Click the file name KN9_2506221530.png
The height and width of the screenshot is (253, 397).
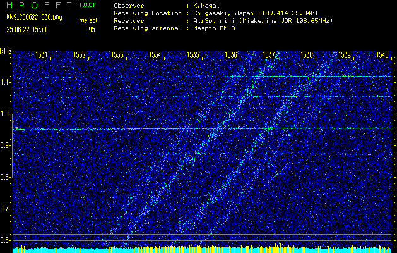pos(34,18)
